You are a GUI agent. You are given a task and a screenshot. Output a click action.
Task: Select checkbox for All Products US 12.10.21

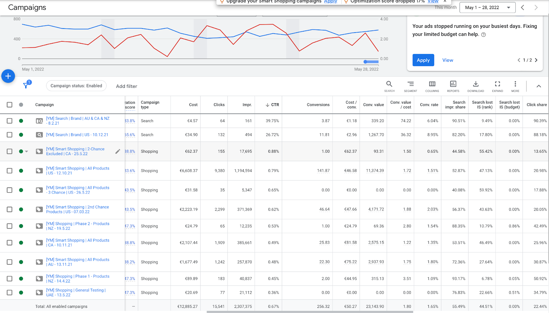tap(10, 171)
